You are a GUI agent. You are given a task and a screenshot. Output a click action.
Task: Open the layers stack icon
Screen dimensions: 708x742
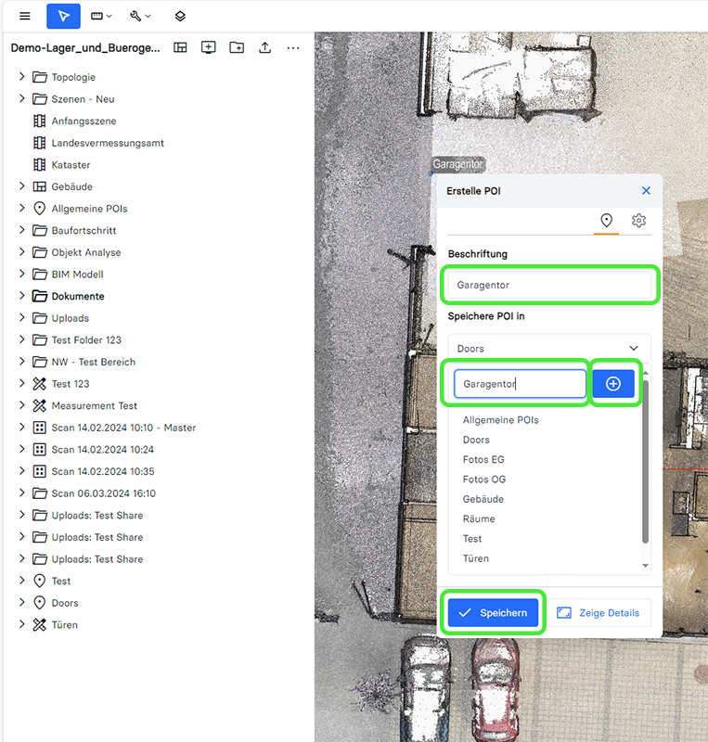180,16
